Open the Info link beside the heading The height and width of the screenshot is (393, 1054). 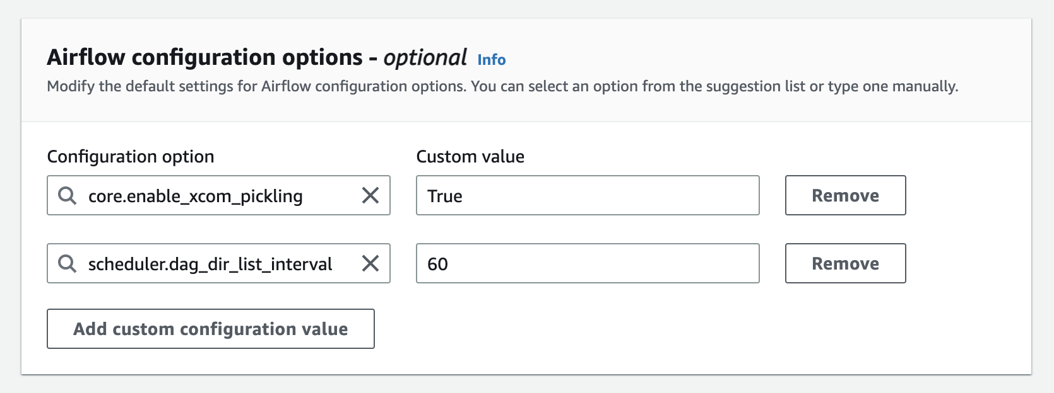(491, 60)
